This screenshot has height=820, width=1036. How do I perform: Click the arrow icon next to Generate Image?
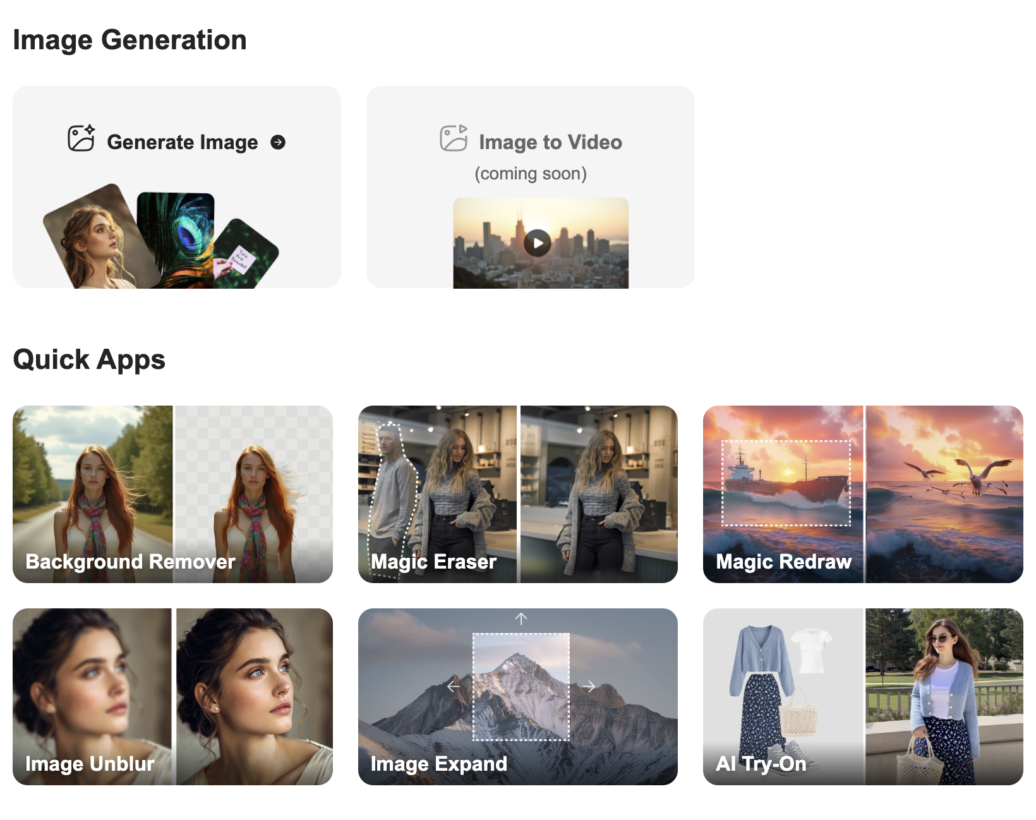point(278,143)
